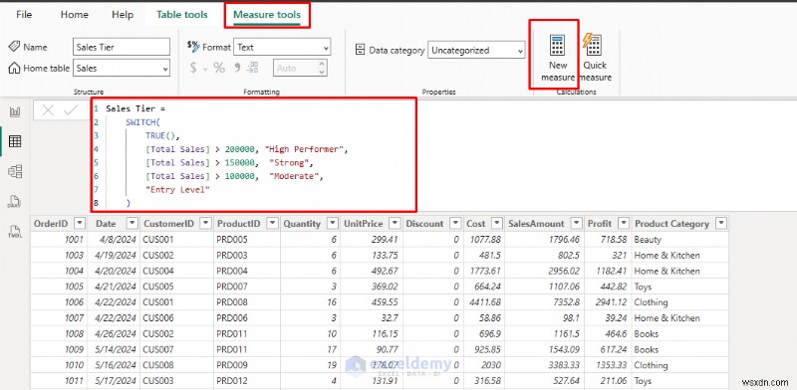The image size is (797, 390).
Task: Select the OrderID column header
Action: point(59,224)
